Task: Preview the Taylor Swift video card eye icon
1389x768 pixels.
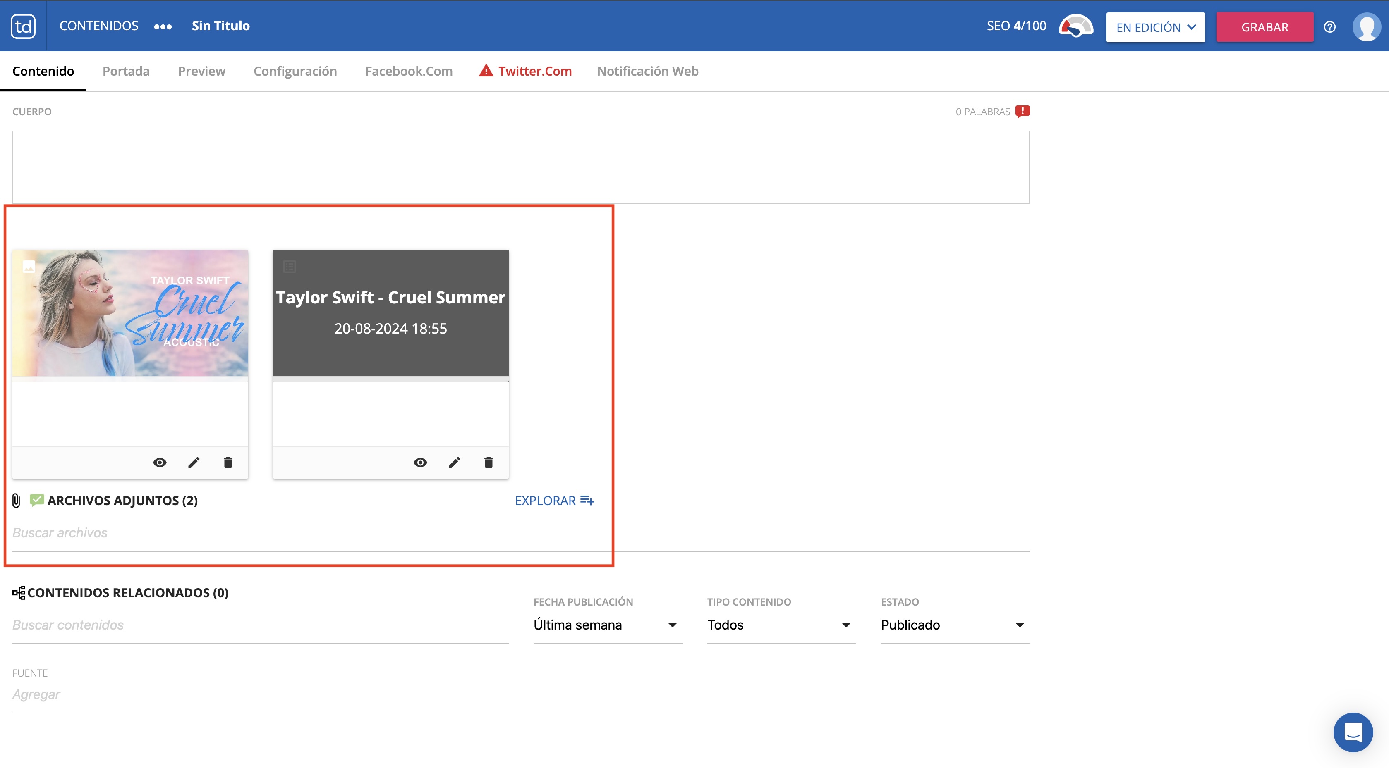Action: [x=420, y=463]
